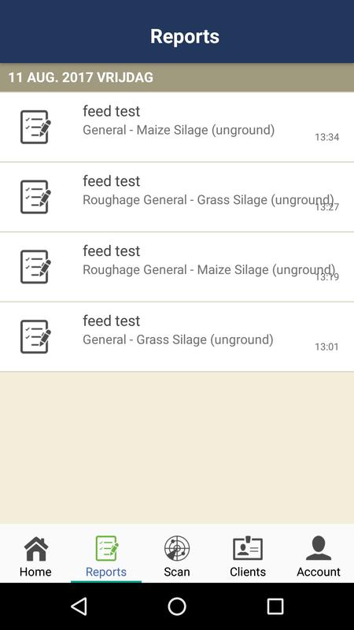Tap the Home icon in bottom bar
The width and height of the screenshot is (354, 630).
pos(36,548)
